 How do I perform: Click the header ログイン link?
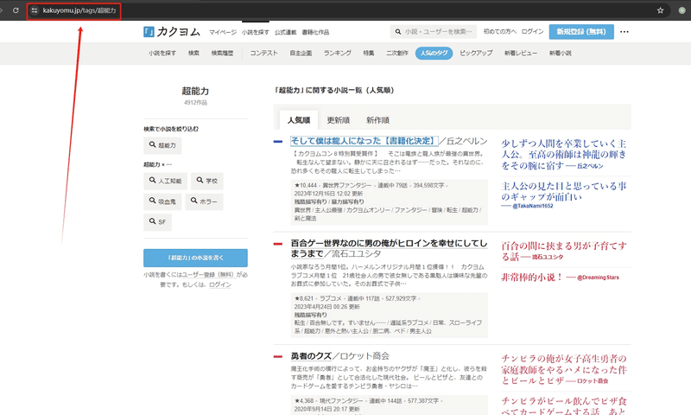[x=532, y=31]
